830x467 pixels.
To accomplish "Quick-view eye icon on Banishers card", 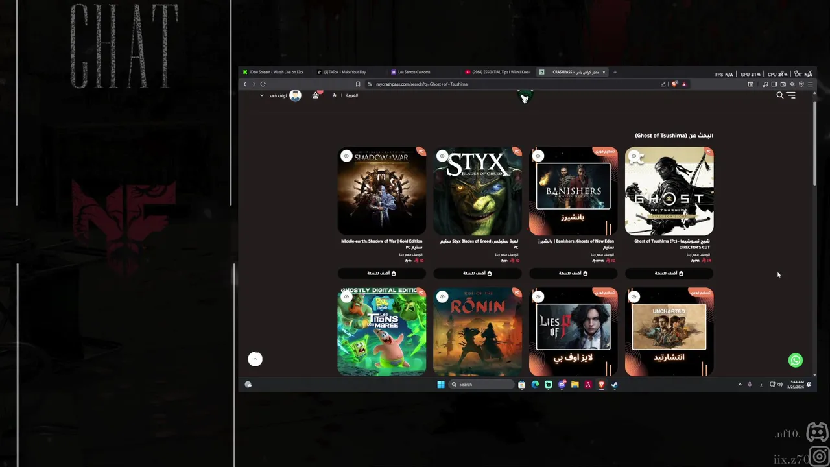I will 538,156.
